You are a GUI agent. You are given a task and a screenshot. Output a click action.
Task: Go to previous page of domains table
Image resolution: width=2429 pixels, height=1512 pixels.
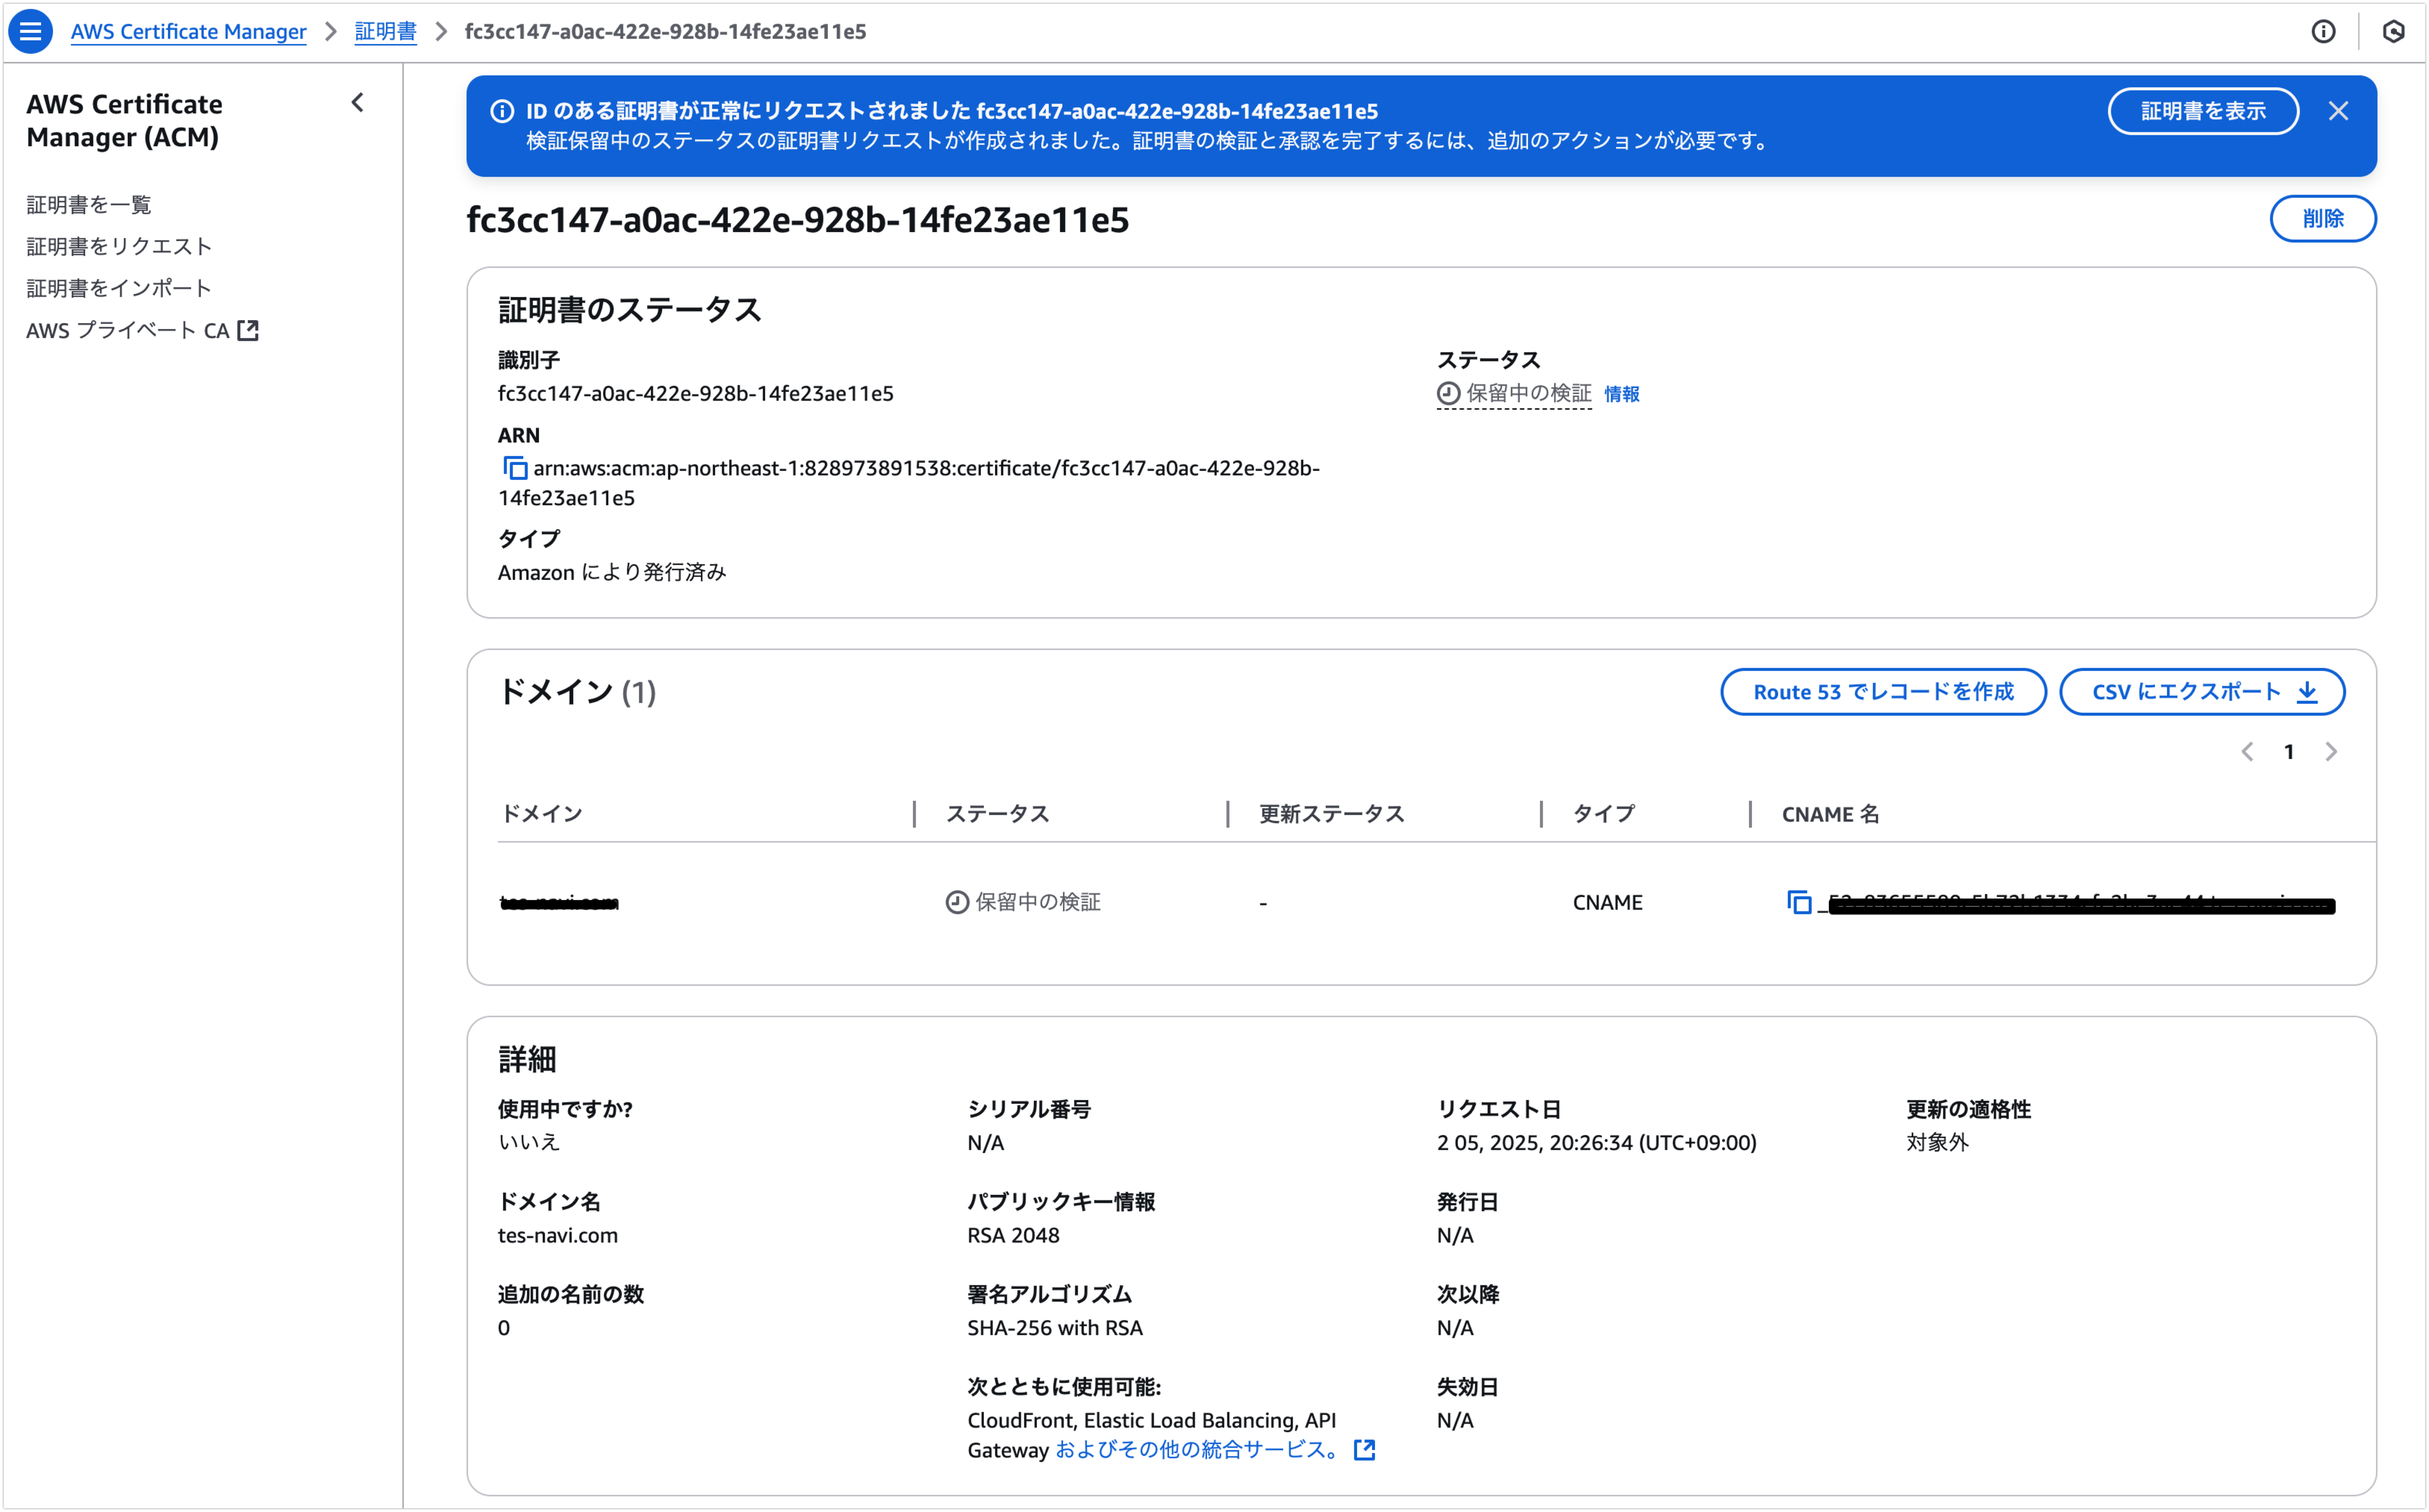pyautogui.click(x=2247, y=751)
